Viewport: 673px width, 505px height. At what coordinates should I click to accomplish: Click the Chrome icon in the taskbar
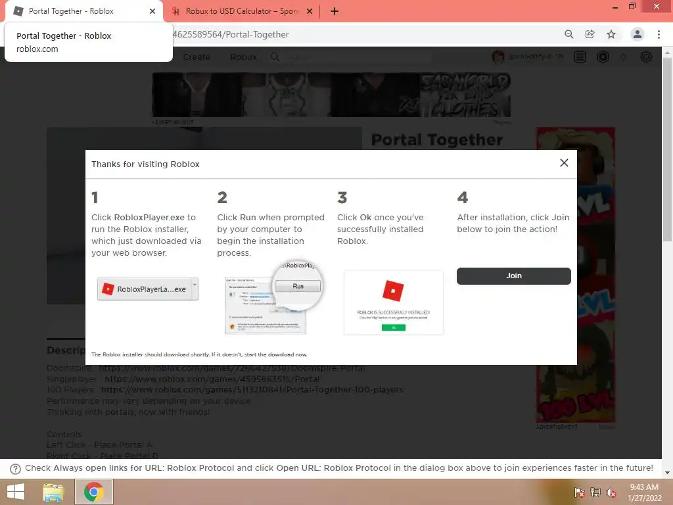point(94,492)
